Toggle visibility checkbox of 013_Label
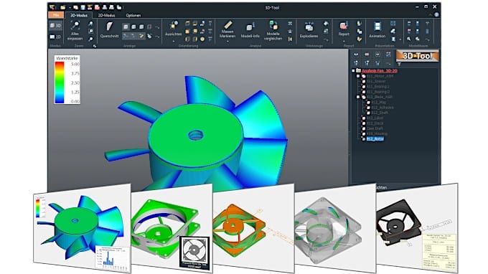 364,118
